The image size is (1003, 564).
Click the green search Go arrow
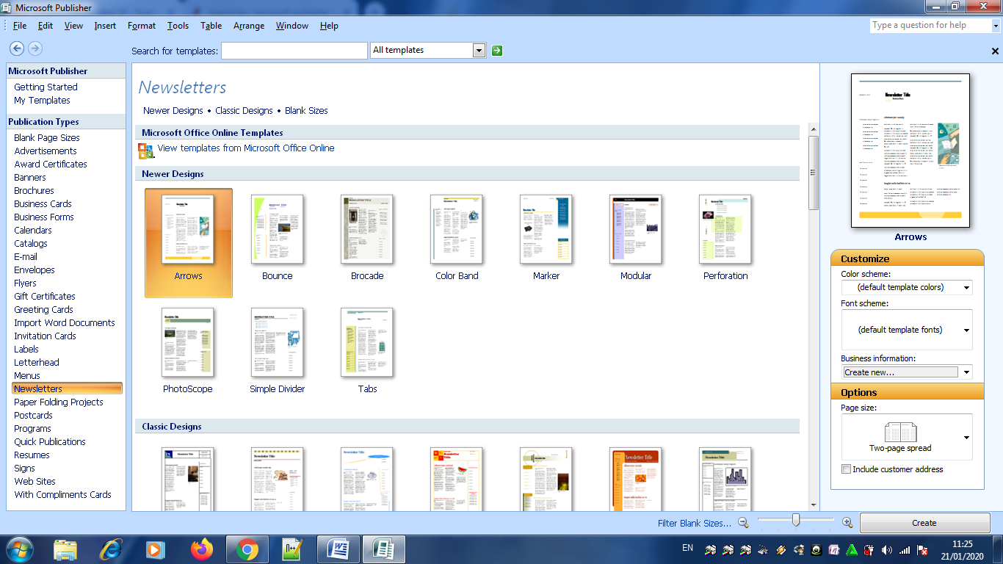pyautogui.click(x=496, y=50)
